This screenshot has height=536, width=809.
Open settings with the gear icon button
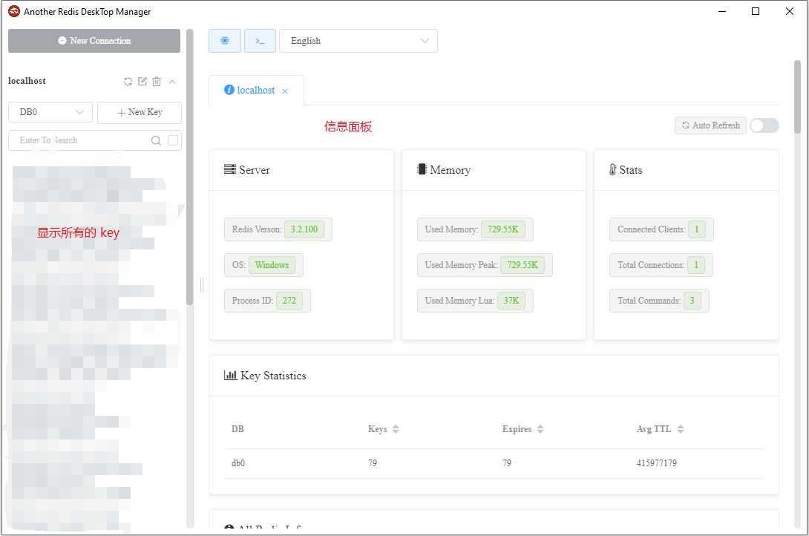pyautogui.click(x=224, y=41)
